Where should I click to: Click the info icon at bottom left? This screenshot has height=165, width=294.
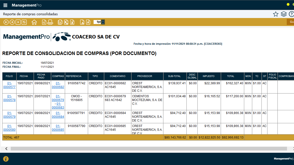(x=6, y=159)
